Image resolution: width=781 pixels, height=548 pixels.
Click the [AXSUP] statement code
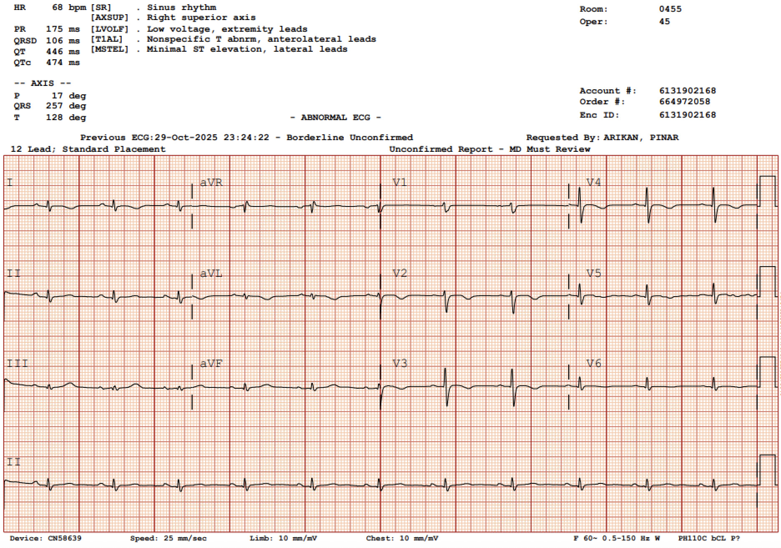110,18
